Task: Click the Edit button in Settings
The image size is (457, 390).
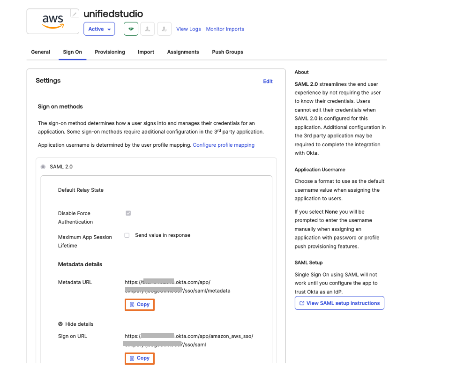Action: (x=268, y=81)
